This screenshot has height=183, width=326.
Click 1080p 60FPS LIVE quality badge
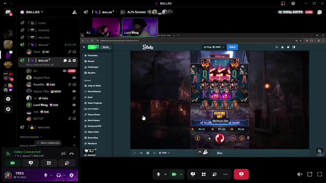point(296,12)
